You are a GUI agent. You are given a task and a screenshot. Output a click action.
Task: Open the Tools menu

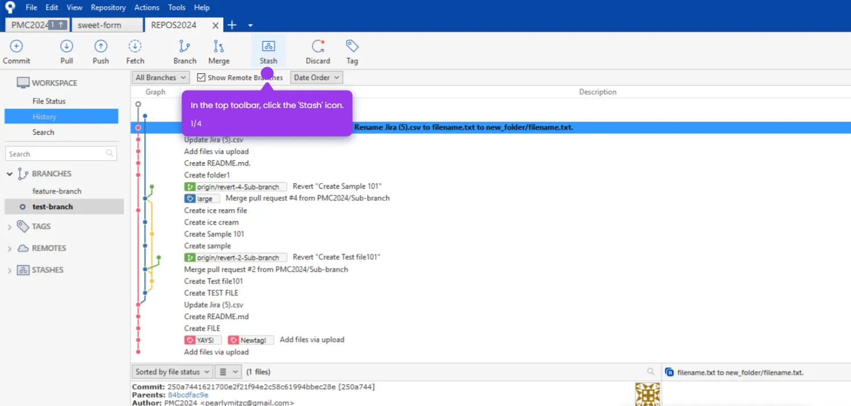coord(176,7)
